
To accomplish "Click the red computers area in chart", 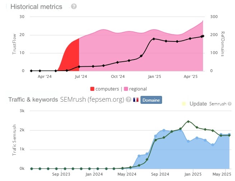I will (71, 58).
